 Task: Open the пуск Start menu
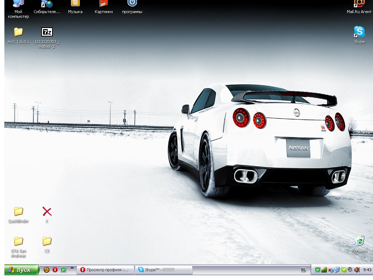click(x=21, y=270)
